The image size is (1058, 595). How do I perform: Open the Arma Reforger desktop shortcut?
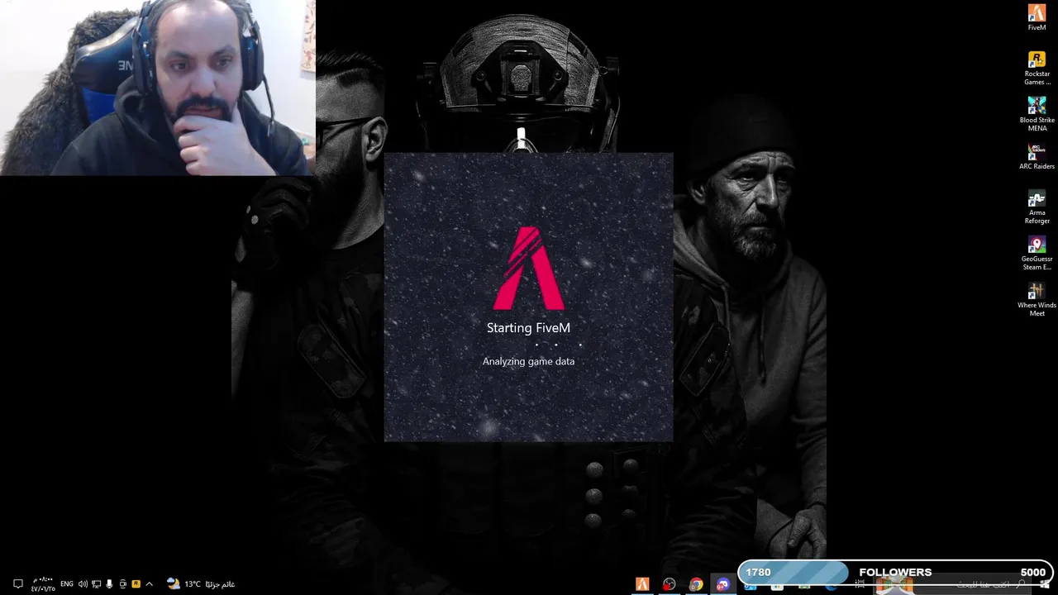tap(1037, 207)
